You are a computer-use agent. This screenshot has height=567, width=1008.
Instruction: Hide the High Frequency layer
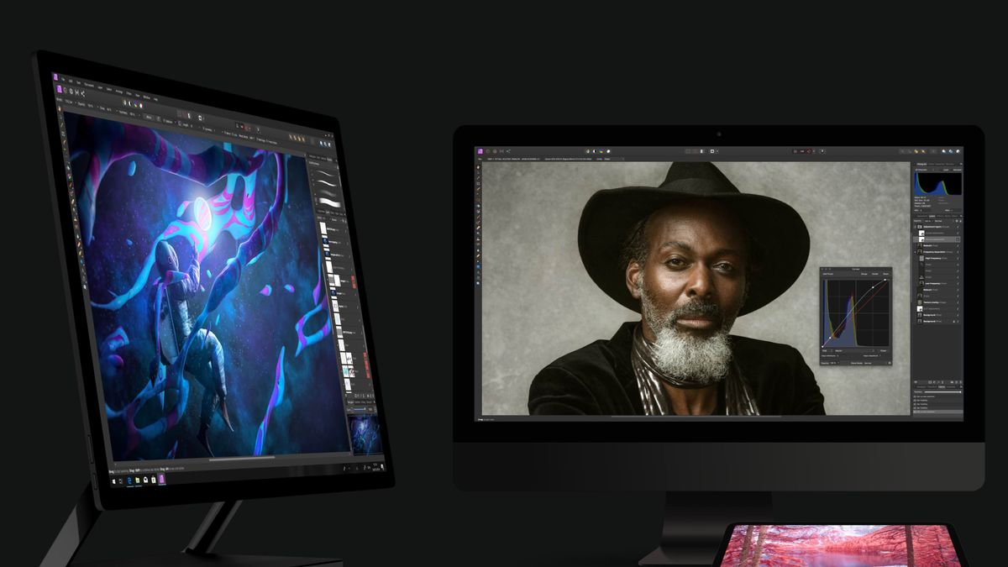pyautogui.click(x=958, y=258)
